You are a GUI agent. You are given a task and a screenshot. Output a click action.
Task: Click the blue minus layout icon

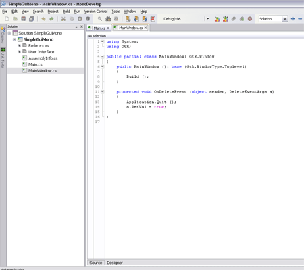point(300,19)
